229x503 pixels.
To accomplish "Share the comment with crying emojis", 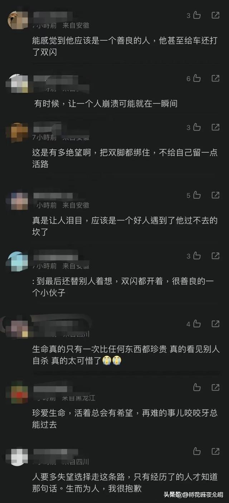I will coord(215,324).
